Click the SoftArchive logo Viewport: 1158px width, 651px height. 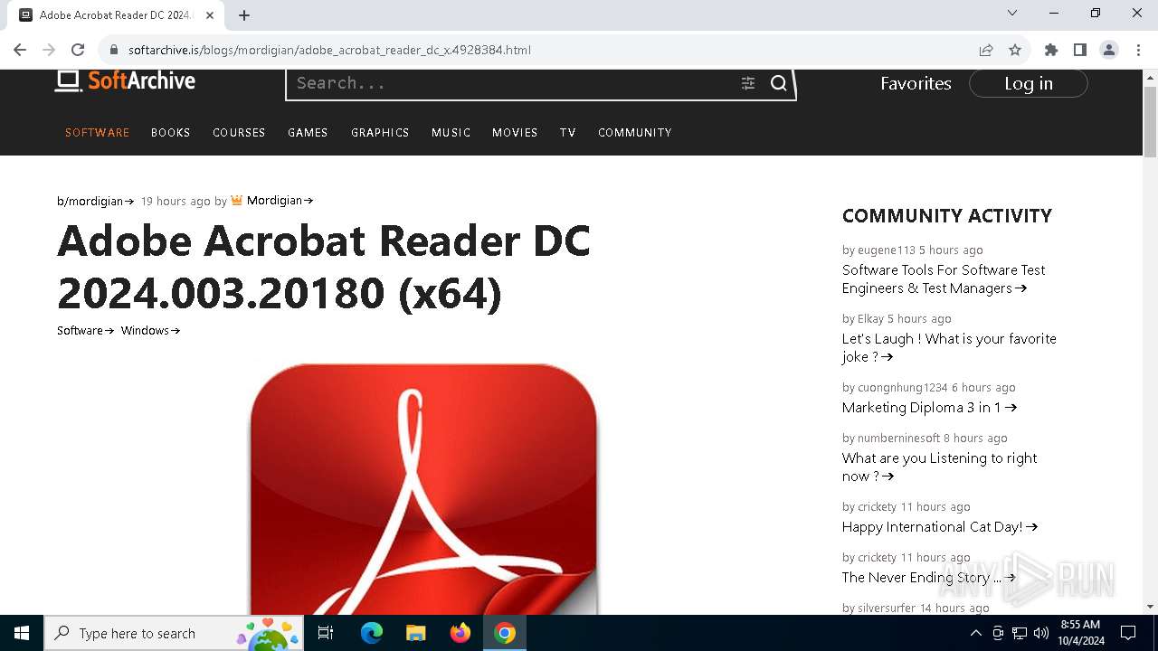125,81
